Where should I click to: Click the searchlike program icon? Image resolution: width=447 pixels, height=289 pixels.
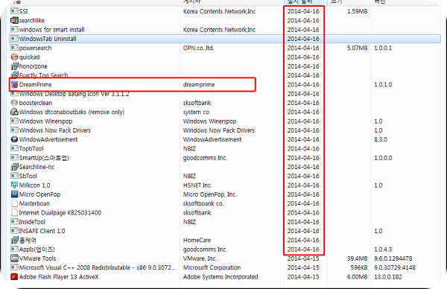[x=14, y=20]
